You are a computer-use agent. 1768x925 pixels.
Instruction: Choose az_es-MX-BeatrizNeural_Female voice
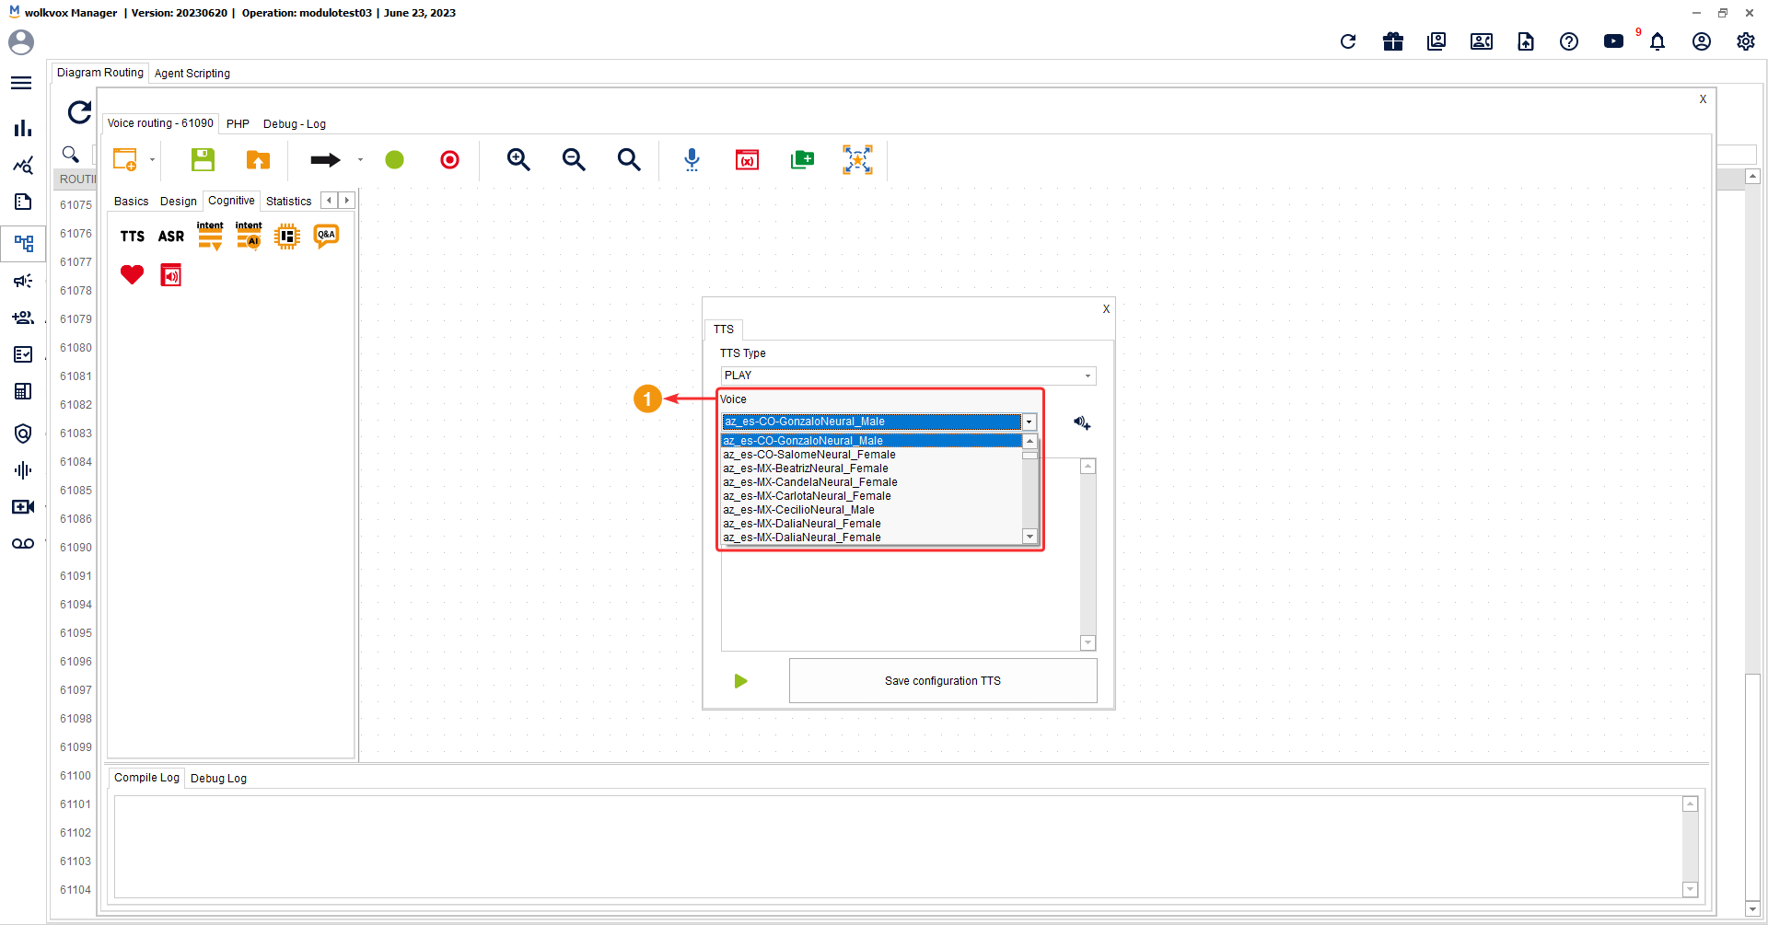[871, 468]
